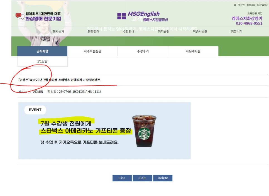269x196 pixels.
Task: Click the 교육전문 기업 label
Action: pos(255,13)
